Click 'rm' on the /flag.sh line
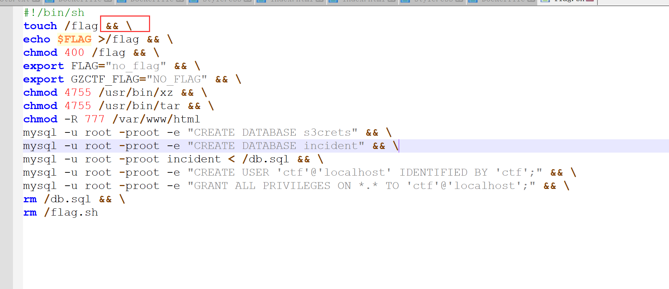Image resolution: width=669 pixels, height=289 pixels. 30,212
